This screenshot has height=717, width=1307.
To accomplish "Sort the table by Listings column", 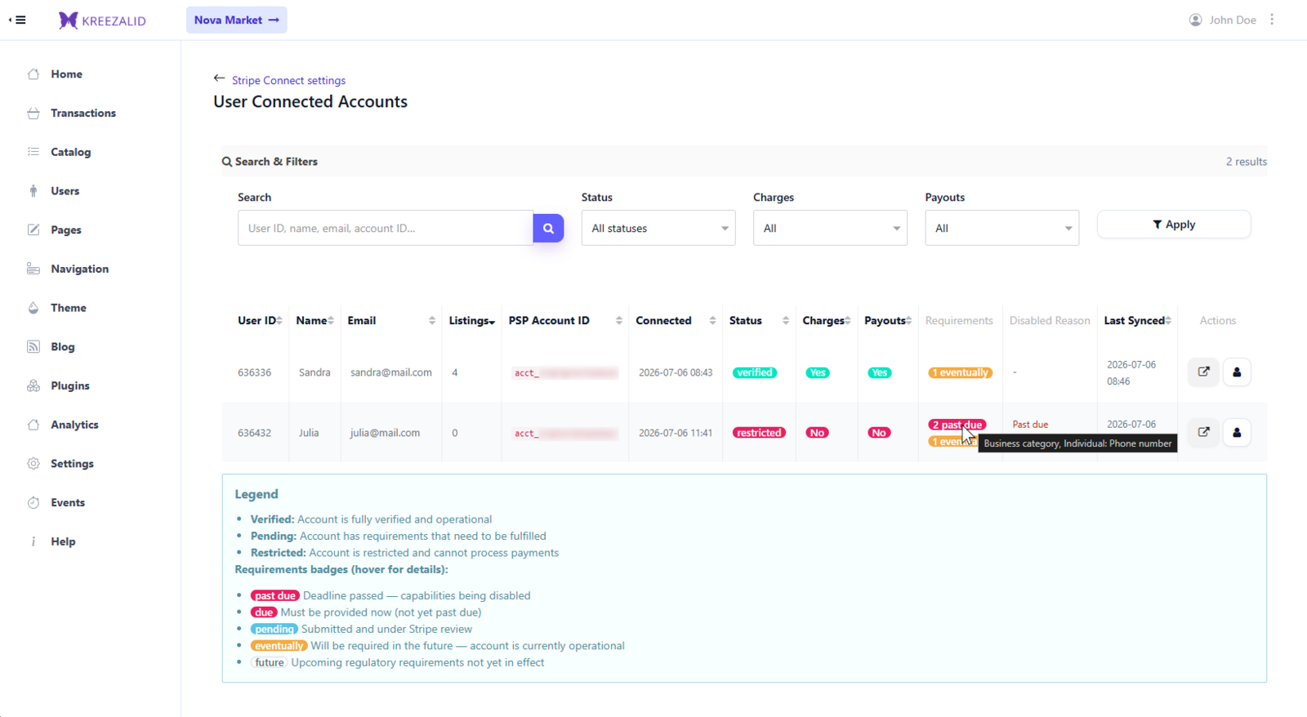I will [471, 320].
